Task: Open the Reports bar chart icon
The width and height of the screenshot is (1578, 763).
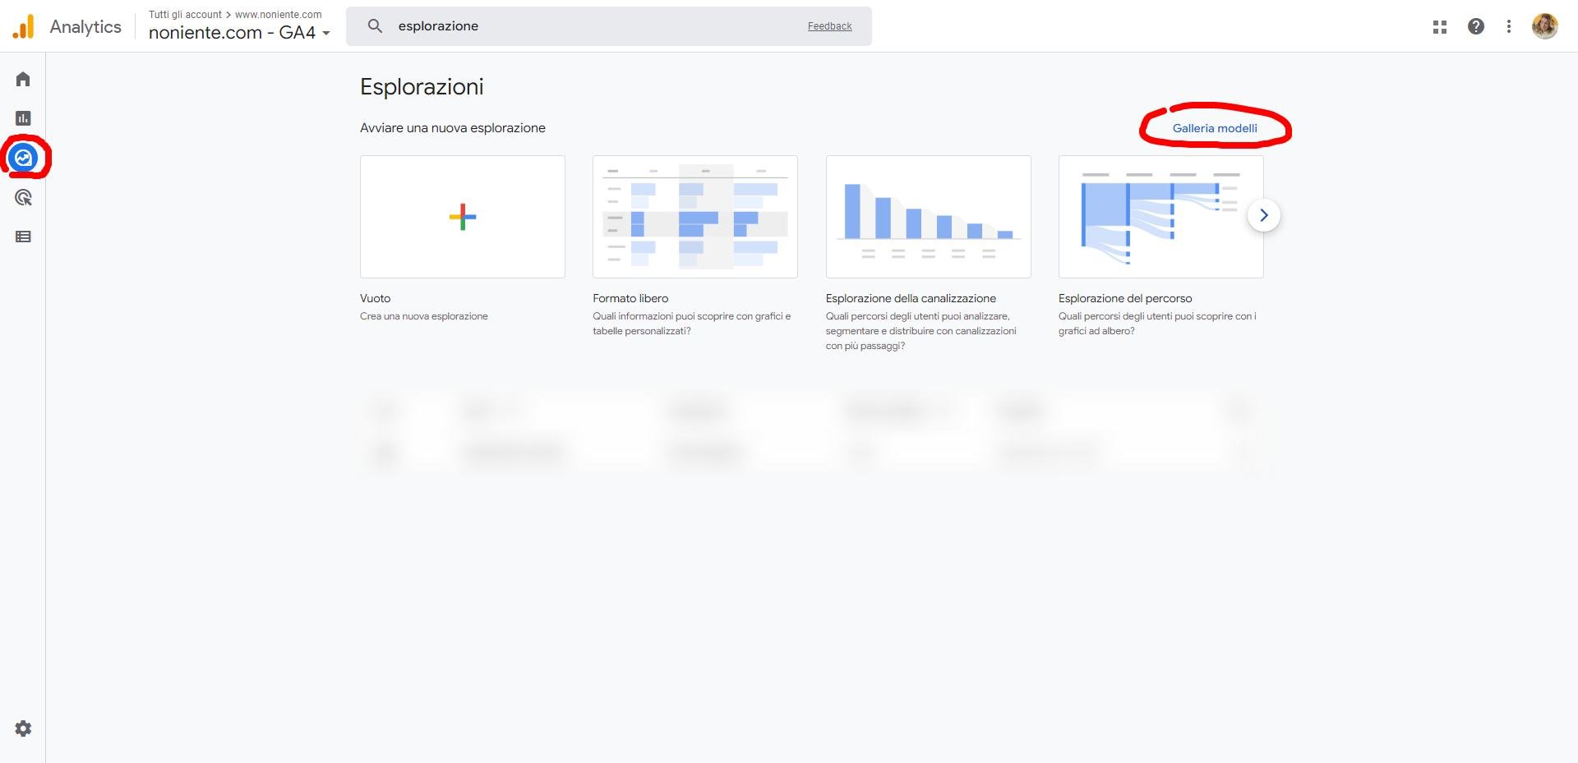Action: (x=23, y=118)
